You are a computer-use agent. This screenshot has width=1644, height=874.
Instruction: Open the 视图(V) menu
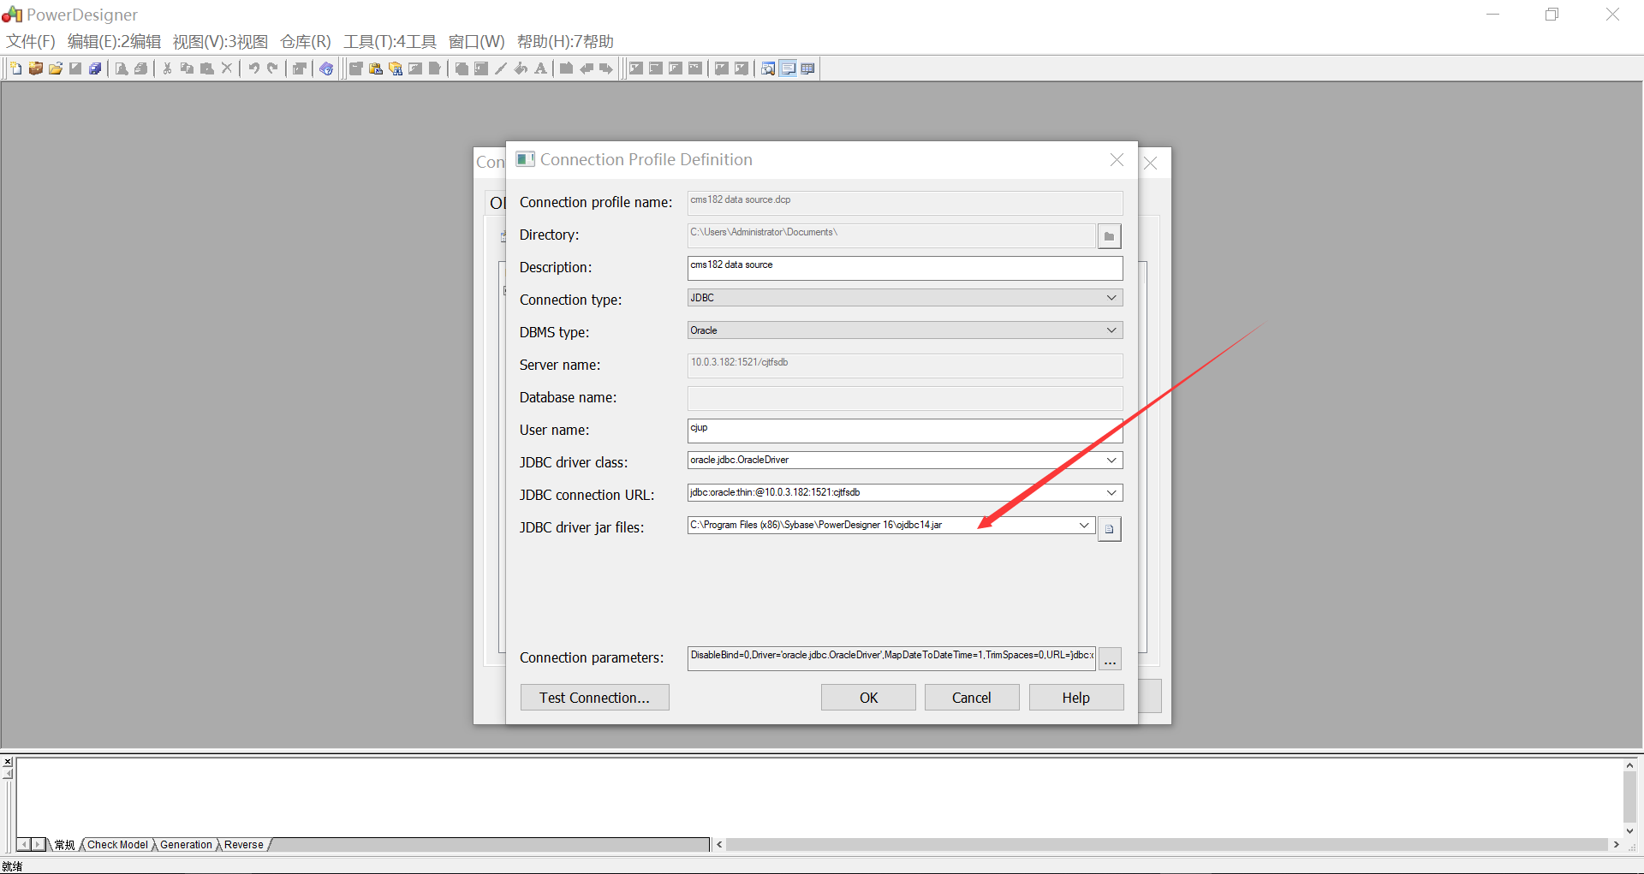[220, 42]
